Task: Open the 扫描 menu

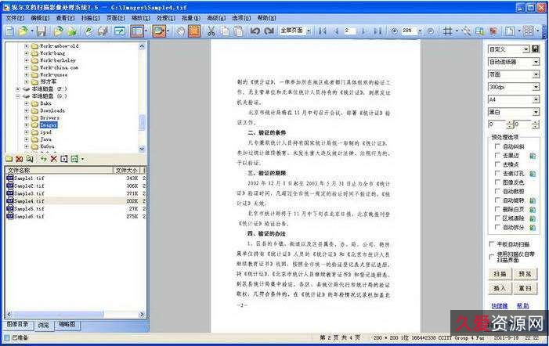Action: [x=90, y=17]
